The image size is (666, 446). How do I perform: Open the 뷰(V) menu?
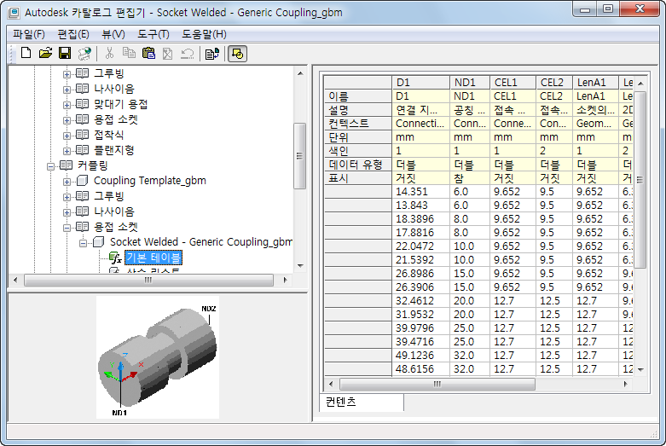tap(113, 34)
